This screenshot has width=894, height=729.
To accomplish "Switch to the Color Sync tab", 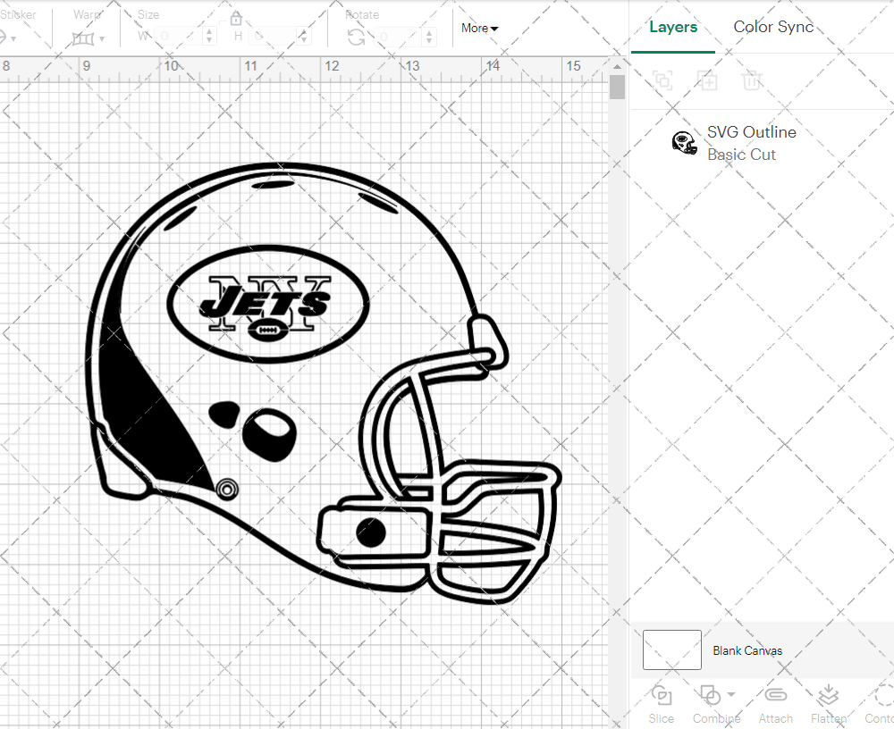I will pos(773,27).
